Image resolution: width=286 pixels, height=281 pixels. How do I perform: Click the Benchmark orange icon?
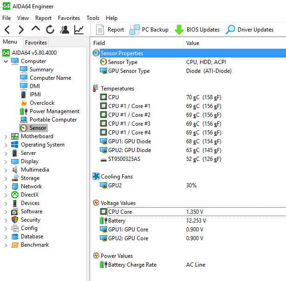point(15,245)
